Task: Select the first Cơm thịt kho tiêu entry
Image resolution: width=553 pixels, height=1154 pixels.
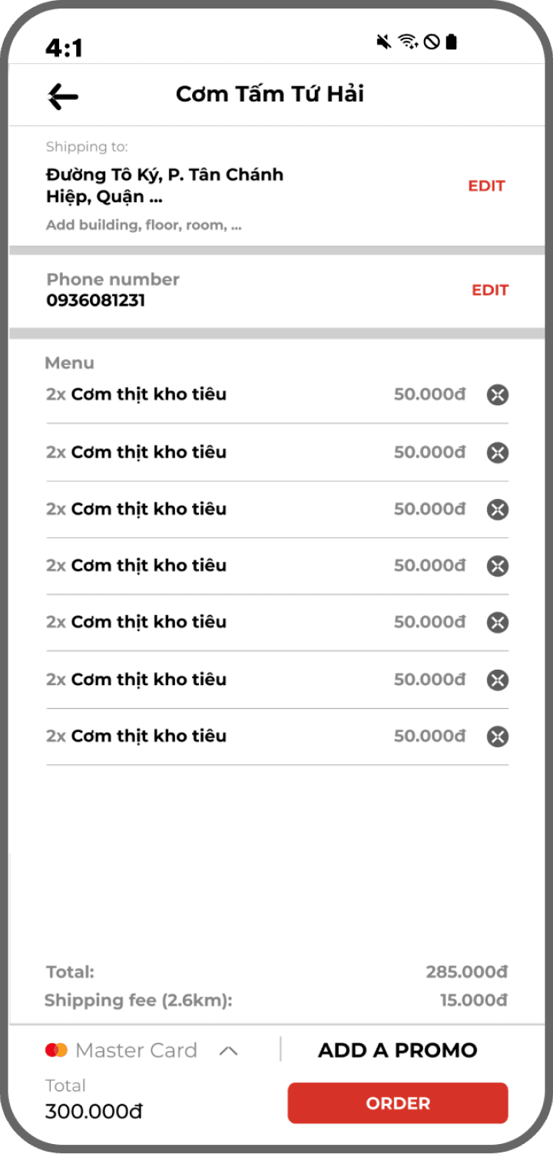Action: tap(148, 394)
